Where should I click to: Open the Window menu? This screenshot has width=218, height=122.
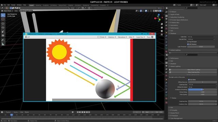tap(19, 5)
